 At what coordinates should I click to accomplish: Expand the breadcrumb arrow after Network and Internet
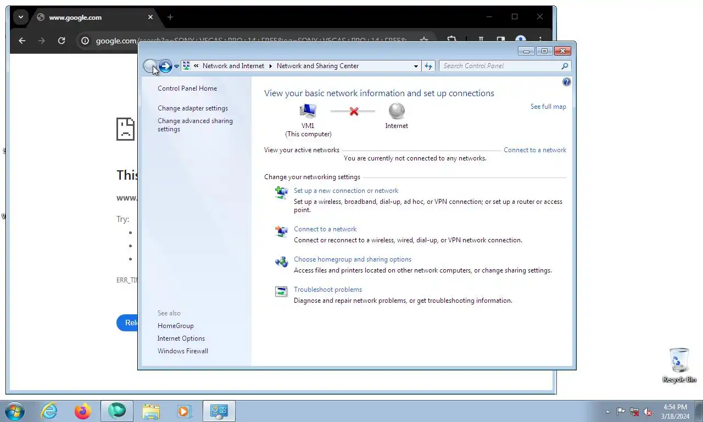271,66
